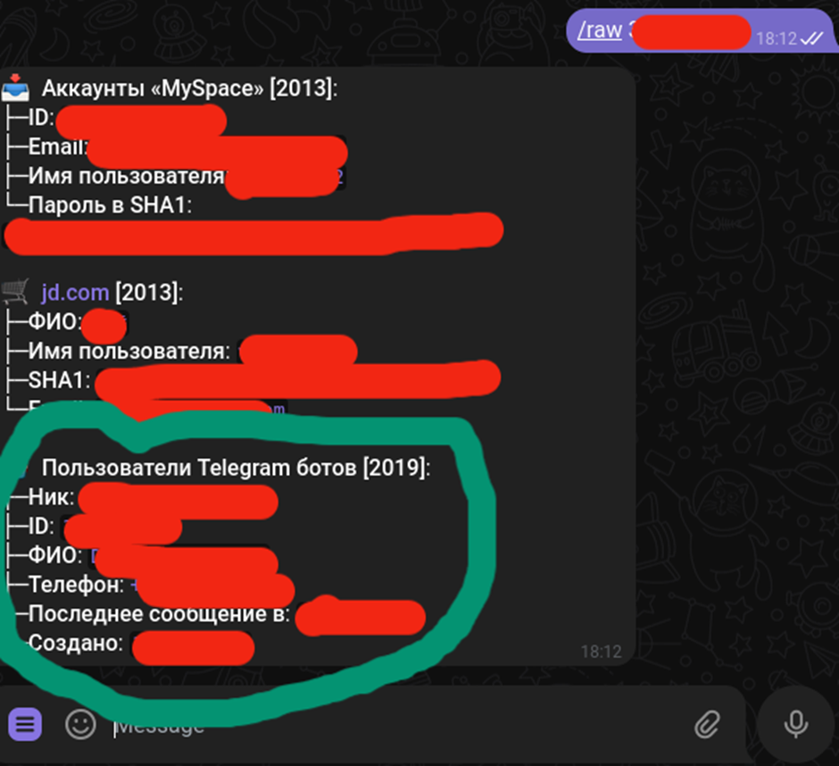839x766 pixels.
Task: Start voice recording with microphone button
Action: 795,724
